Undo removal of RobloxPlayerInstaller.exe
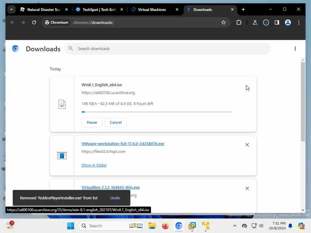The width and height of the screenshot is (311, 233). [115, 198]
